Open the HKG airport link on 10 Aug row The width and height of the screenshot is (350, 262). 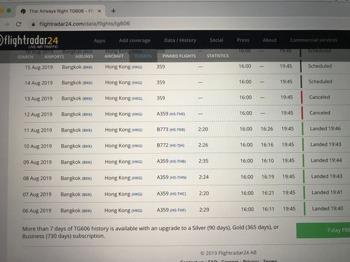coord(137,146)
